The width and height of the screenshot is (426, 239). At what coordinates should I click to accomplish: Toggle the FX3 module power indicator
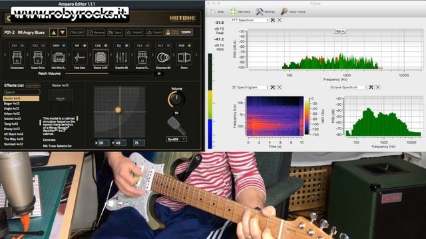(x=148, y=46)
